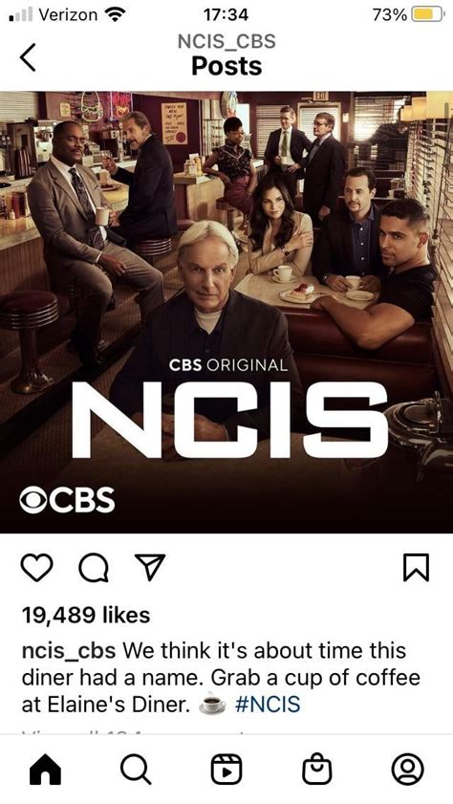Like the post with the heart icon
Viewport: 453px width, 804px height.
[37, 568]
